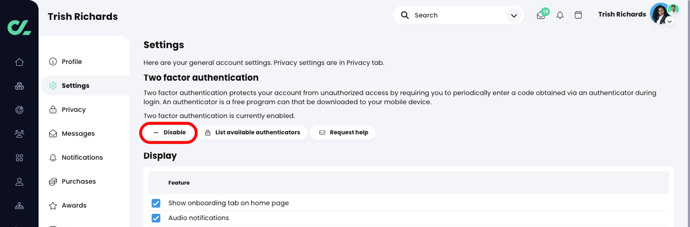Open inbox envelope icon with 19 badge
Image resolution: width=690 pixels, height=227 pixels.
(541, 16)
